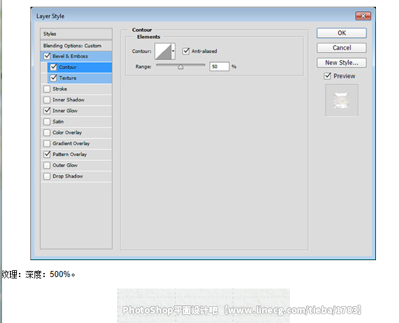Open Blending Options: Custom
399x323 pixels.
coord(76,46)
